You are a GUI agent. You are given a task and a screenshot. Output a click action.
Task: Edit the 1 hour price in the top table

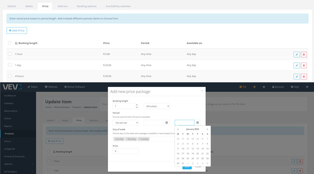click(297, 54)
